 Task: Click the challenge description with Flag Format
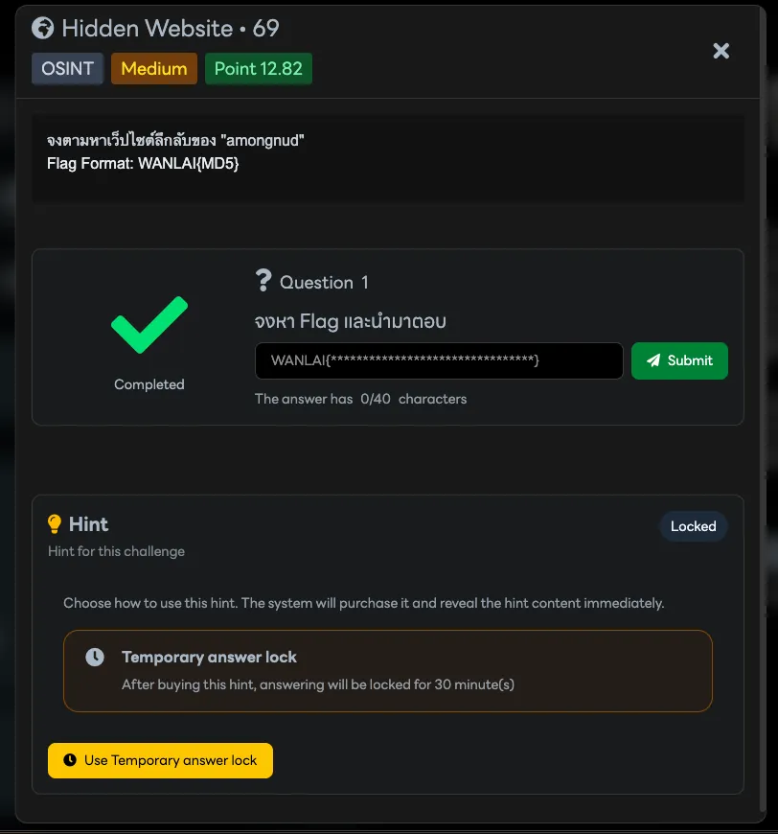click(175, 152)
